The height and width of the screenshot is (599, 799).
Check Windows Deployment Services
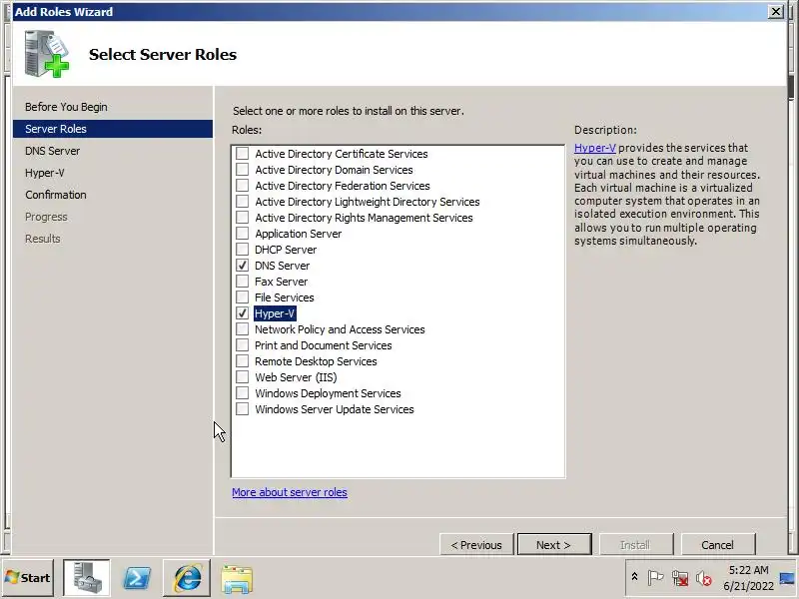pyautogui.click(x=242, y=393)
